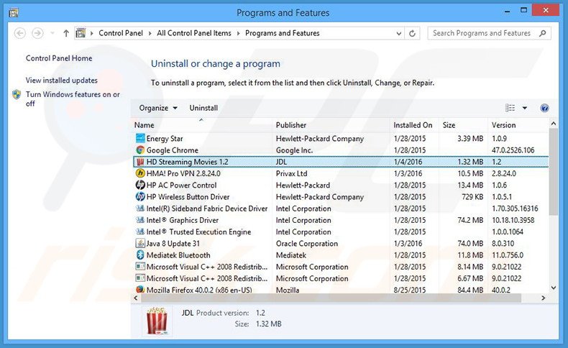Image resolution: width=568 pixels, height=348 pixels.
Task: Sort by the Version column header
Action: pyautogui.click(x=503, y=125)
